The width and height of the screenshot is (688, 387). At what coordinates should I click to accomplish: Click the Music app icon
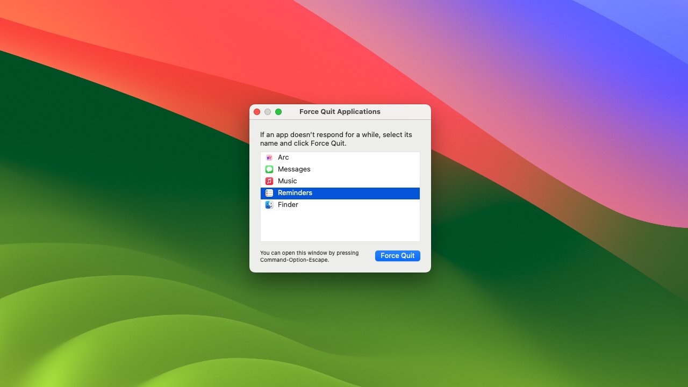(x=269, y=181)
